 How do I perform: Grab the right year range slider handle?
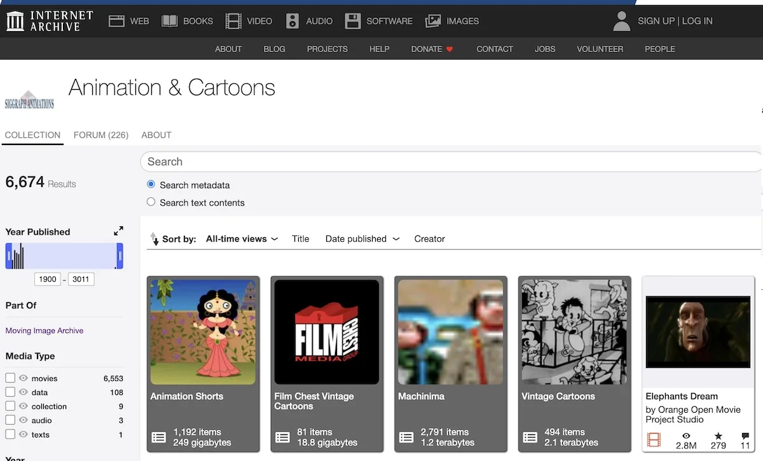click(x=120, y=256)
